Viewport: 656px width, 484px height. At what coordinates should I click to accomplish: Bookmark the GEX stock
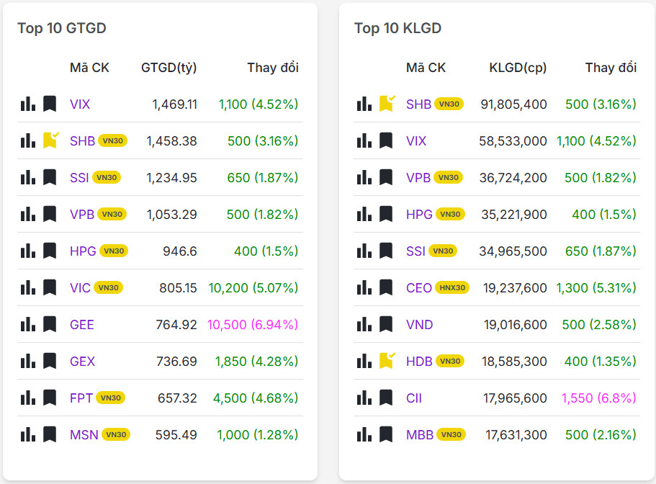(50, 362)
